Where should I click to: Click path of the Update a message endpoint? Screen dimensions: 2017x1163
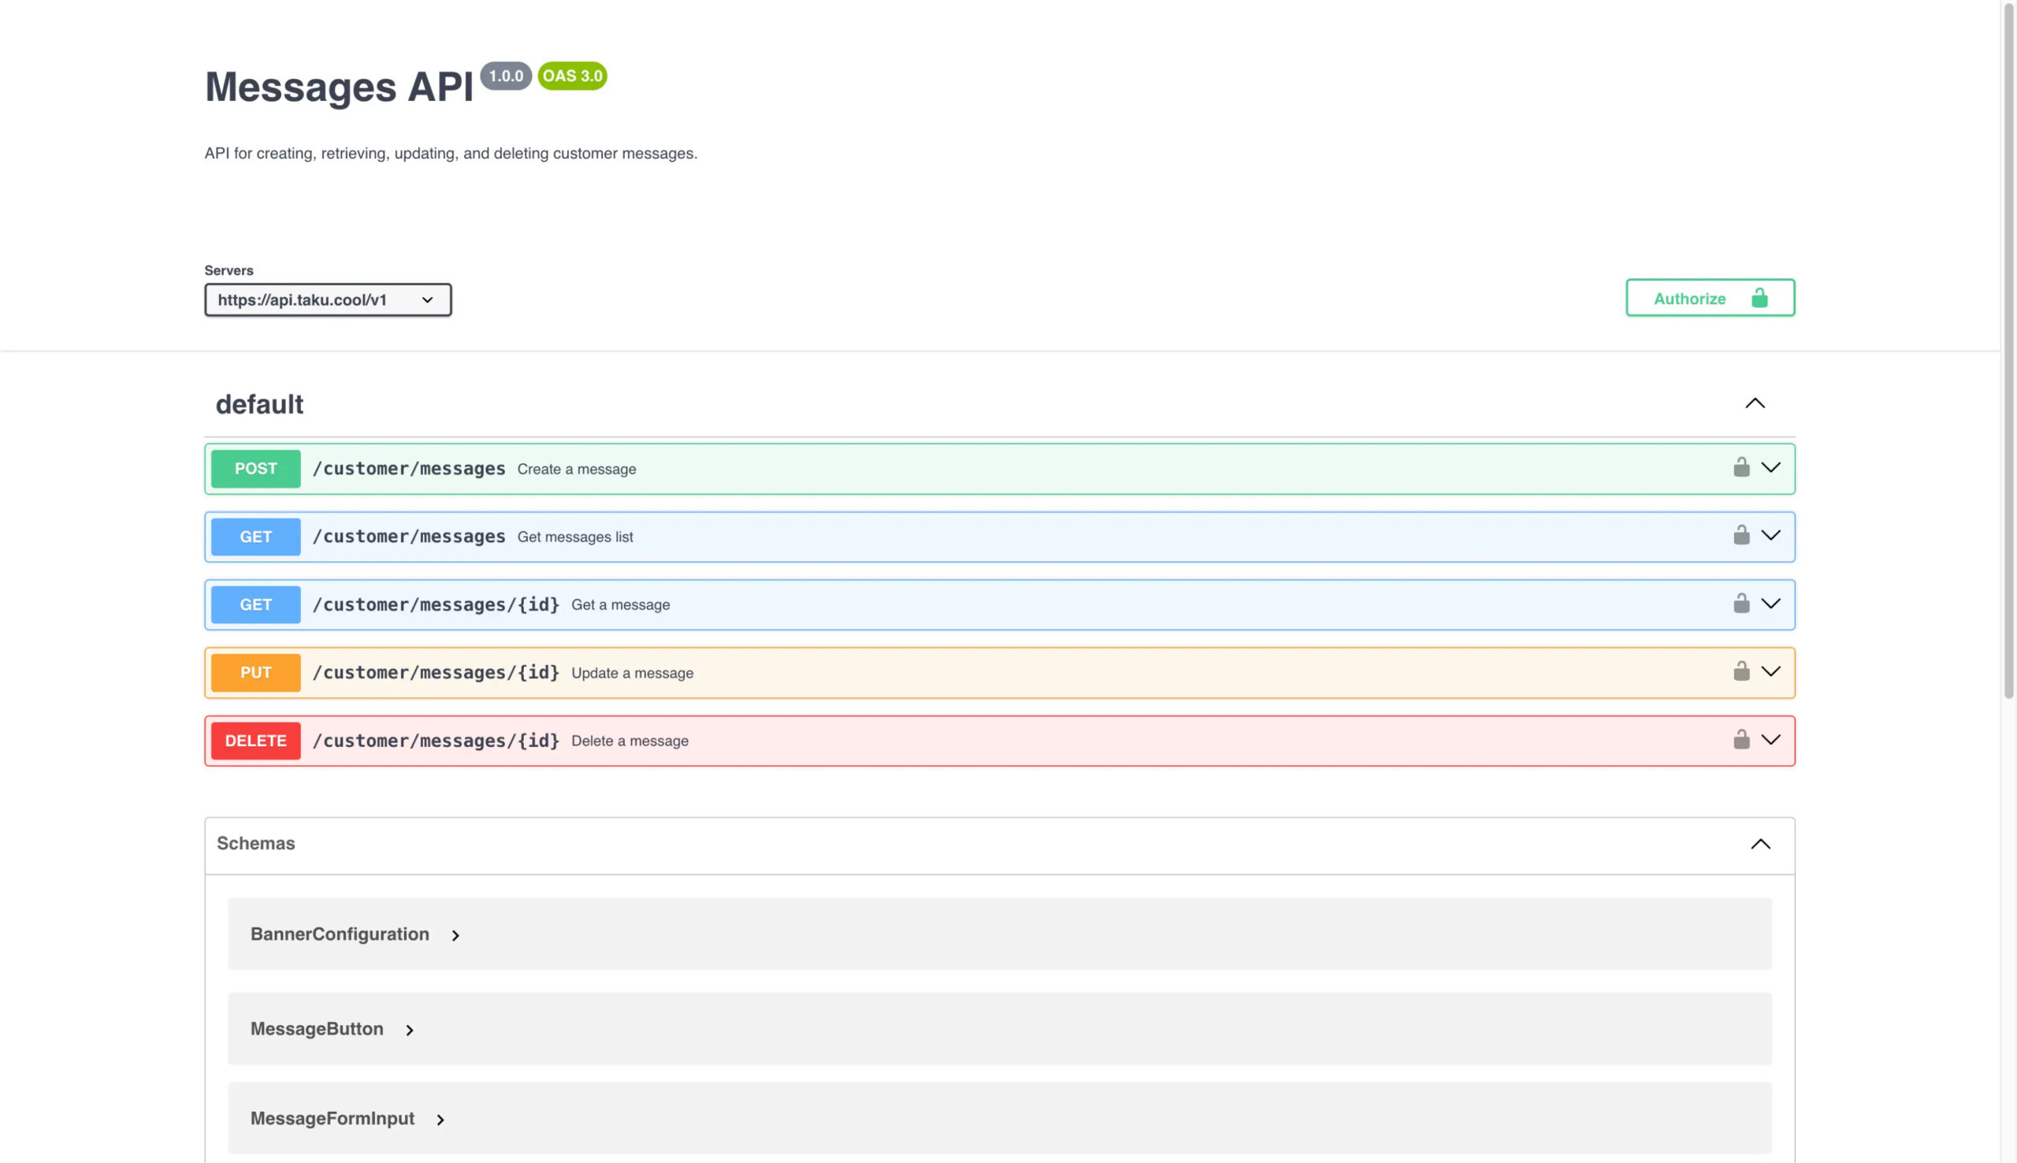click(436, 673)
